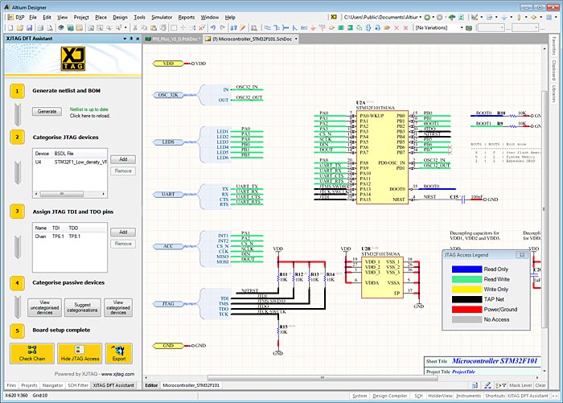
Task: Click the Read Write green swatch
Action: (x=466, y=279)
